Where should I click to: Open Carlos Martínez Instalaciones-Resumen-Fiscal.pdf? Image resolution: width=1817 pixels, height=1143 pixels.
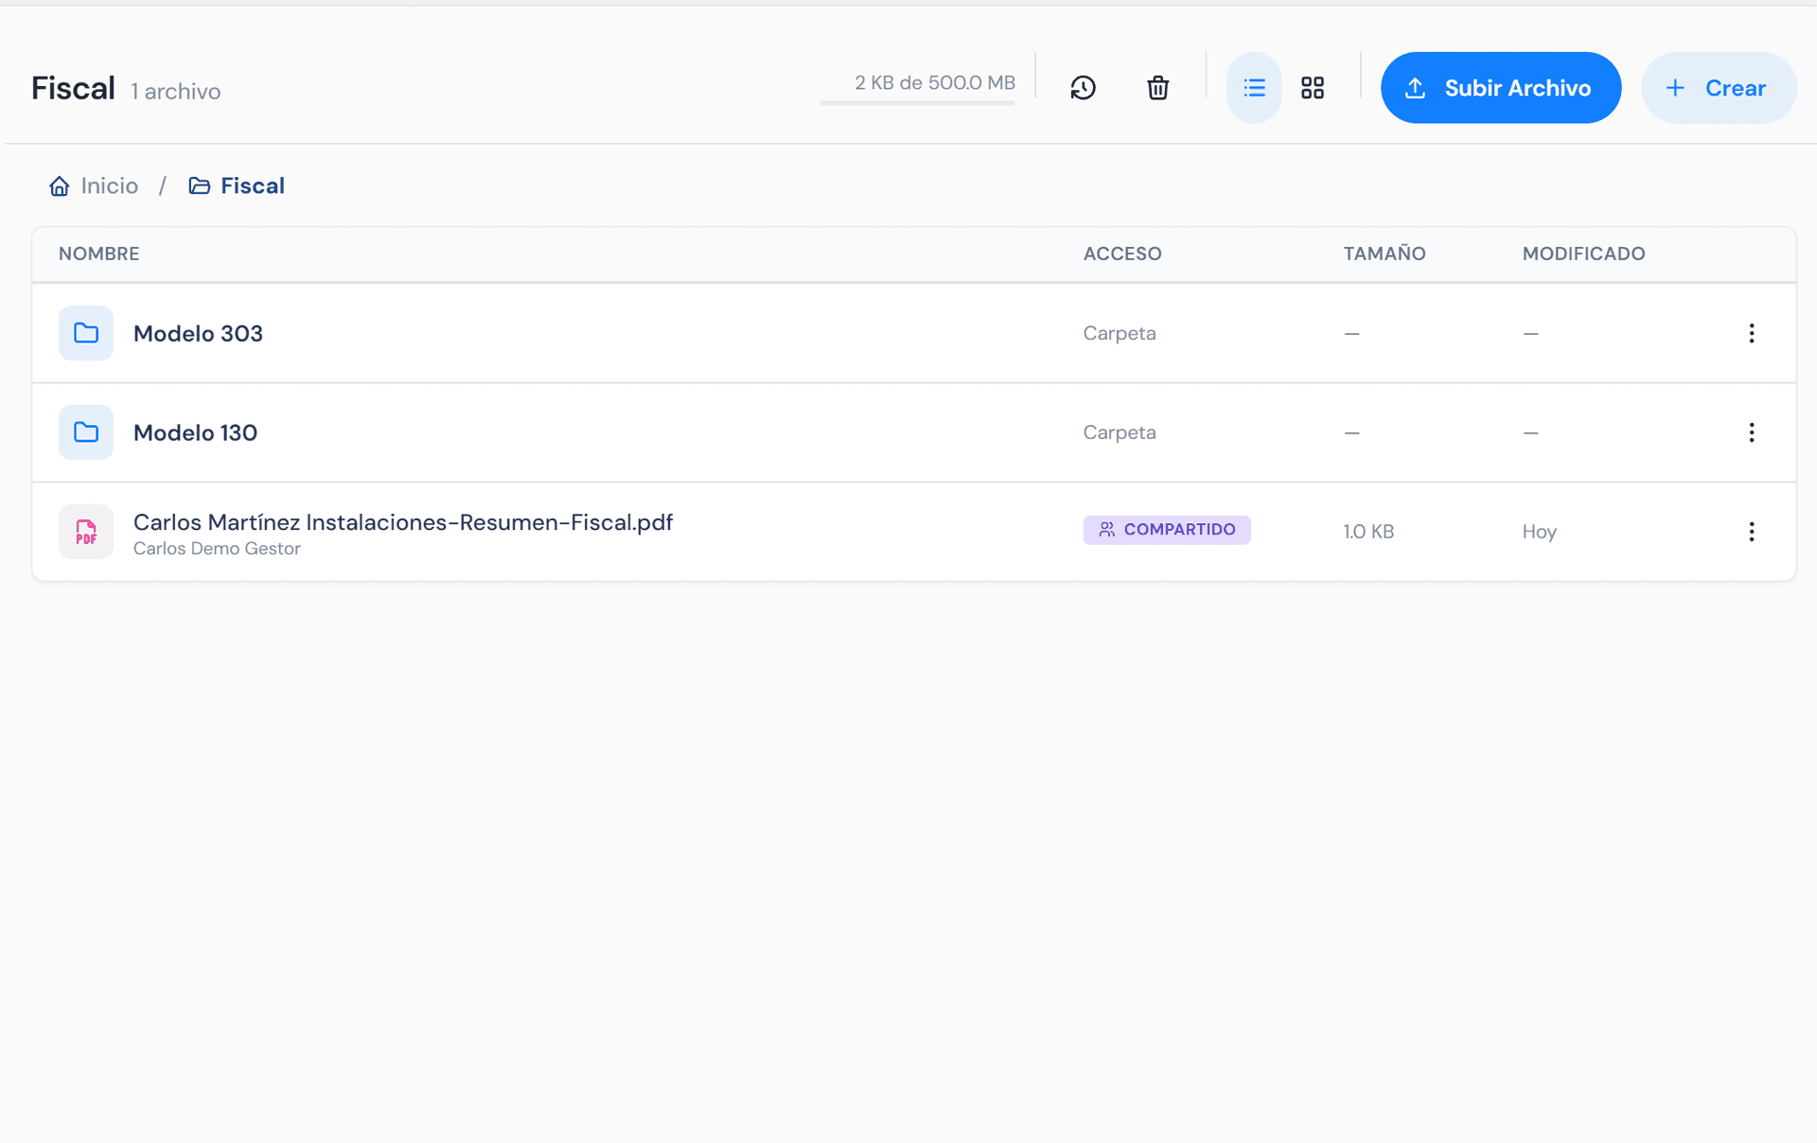tap(402, 522)
